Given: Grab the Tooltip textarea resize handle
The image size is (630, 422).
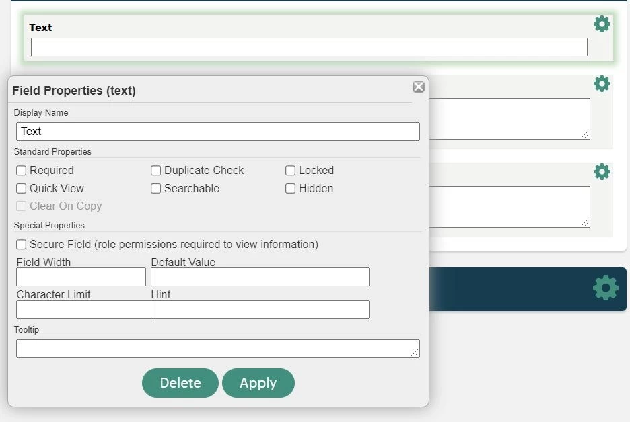Looking at the screenshot, I should [x=415, y=353].
